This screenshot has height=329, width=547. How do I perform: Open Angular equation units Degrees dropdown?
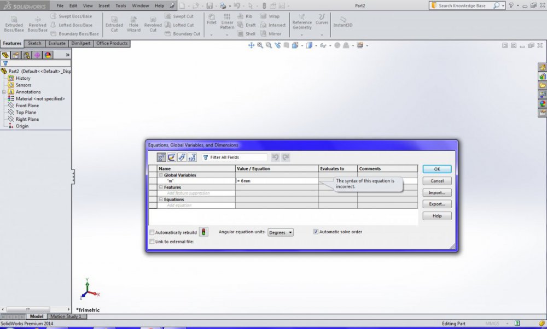point(281,232)
